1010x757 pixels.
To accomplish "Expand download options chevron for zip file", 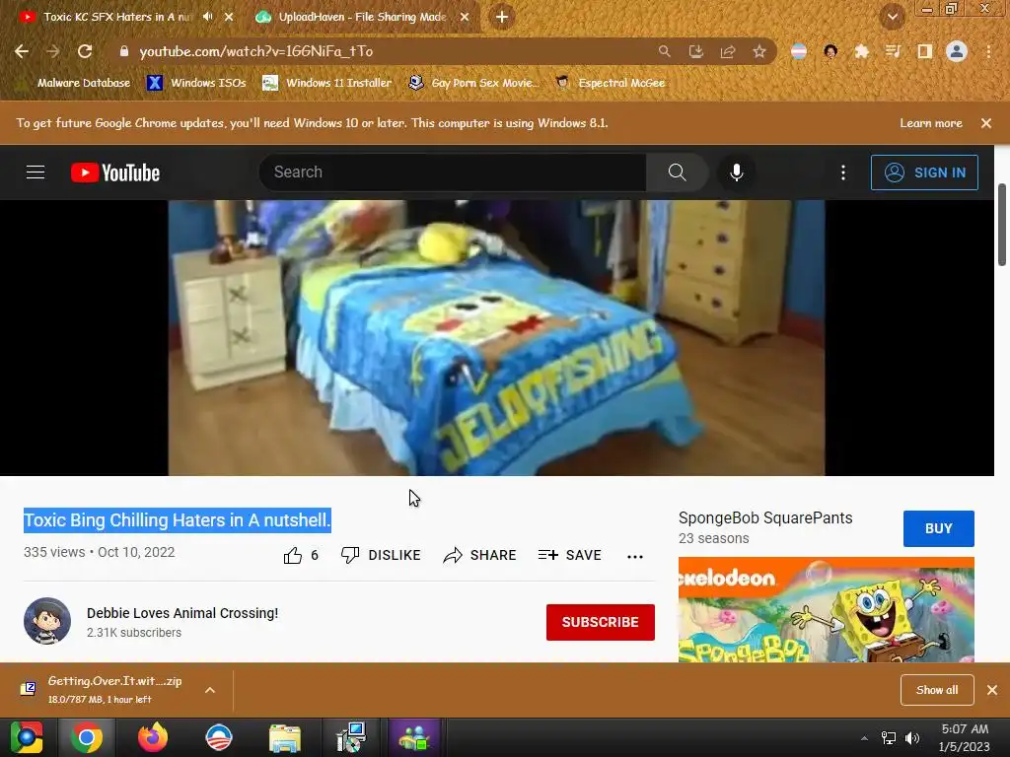I will tap(210, 690).
